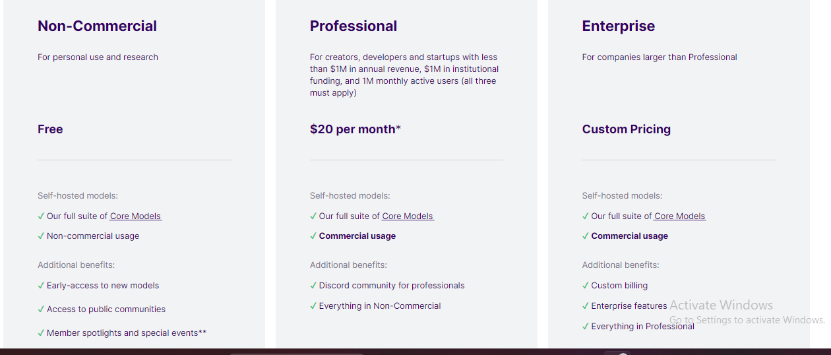831x355 pixels.
Task: Click the checkmark next to Everything in Non-Commercial
Action: tap(313, 306)
